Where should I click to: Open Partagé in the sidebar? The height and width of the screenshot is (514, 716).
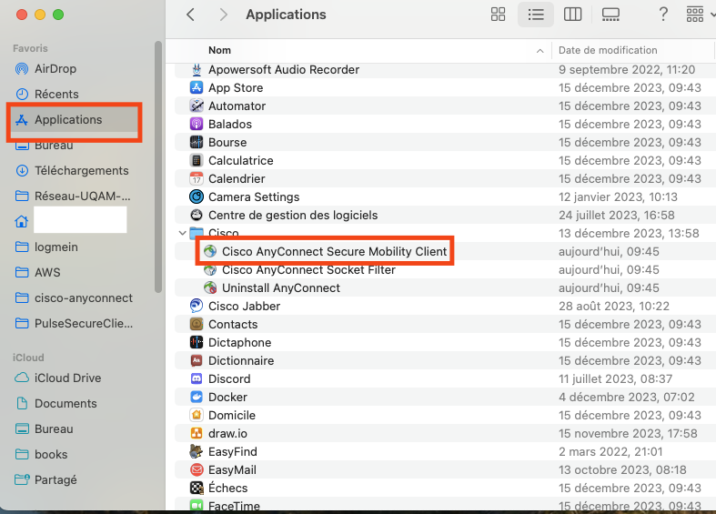pos(46,480)
